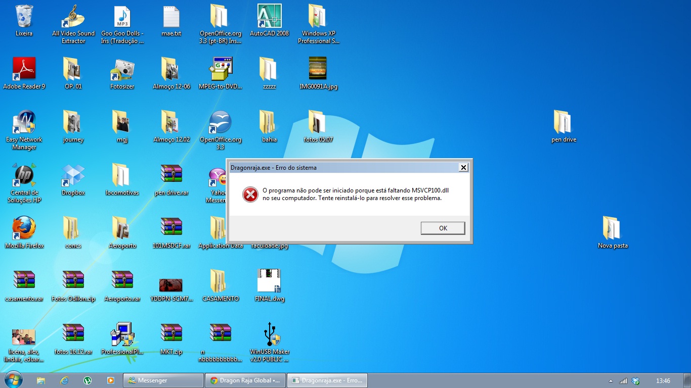Open the Windows Start menu
The height and width of the screenshot is (388, 691).
(13, 380)
